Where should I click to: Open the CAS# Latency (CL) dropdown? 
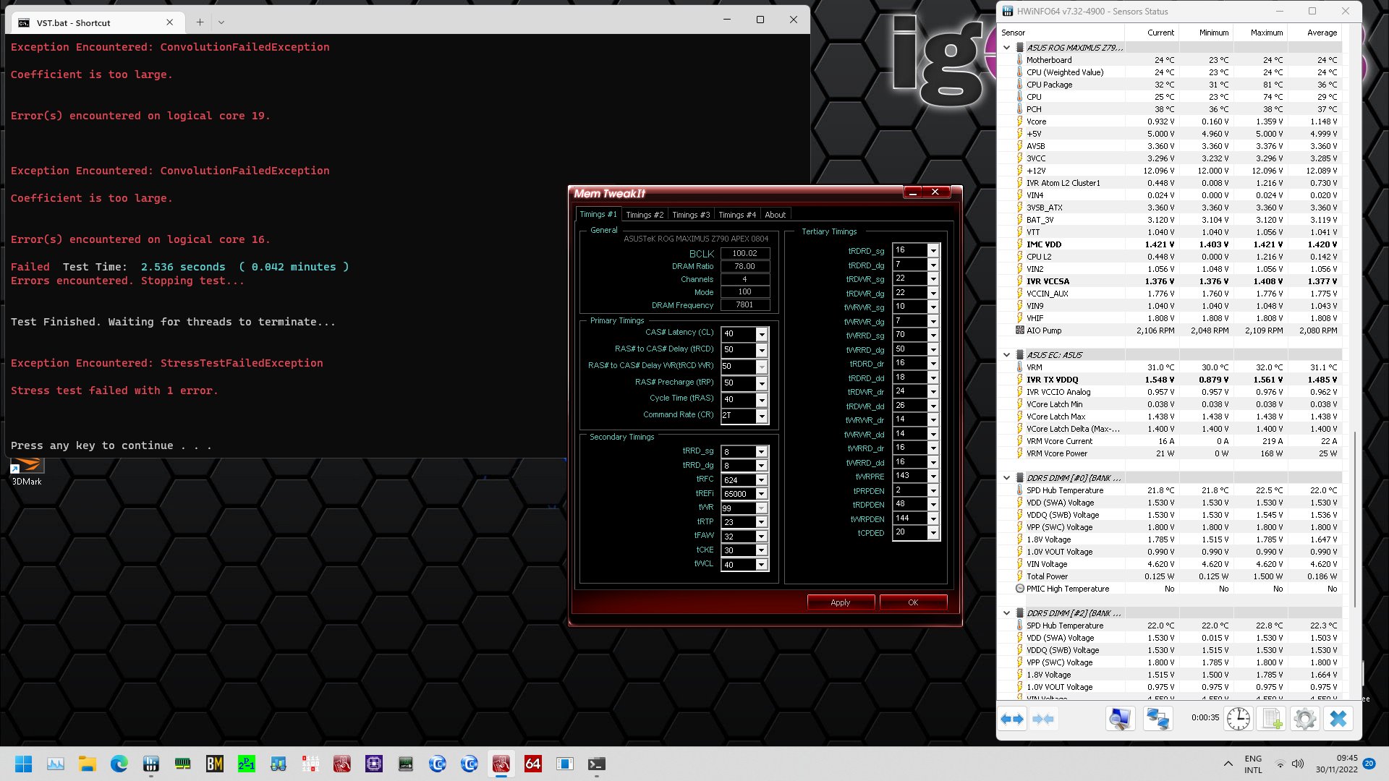tap(761, 334)
